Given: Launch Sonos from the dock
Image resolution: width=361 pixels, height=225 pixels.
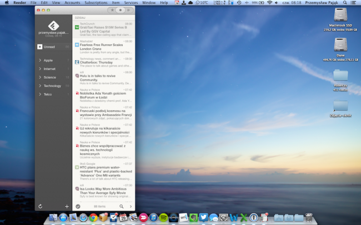Looking at the screenshot, I should click(173, 217).
